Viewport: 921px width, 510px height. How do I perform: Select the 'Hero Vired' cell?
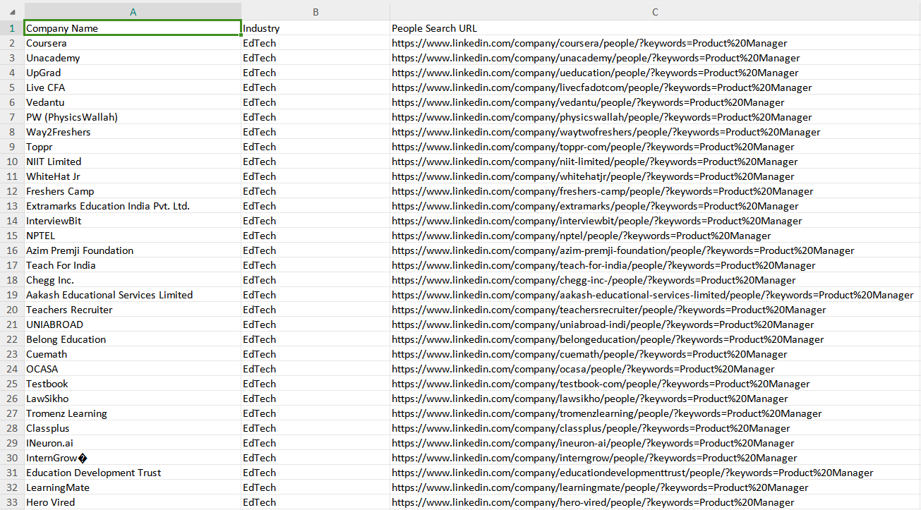click(133, 502)
